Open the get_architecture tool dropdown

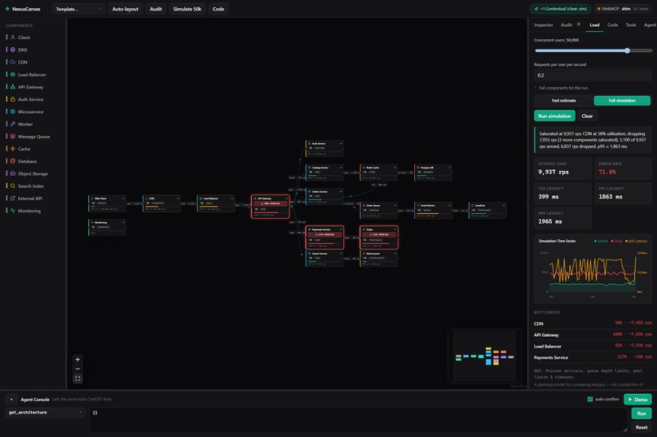click(46, 413)
